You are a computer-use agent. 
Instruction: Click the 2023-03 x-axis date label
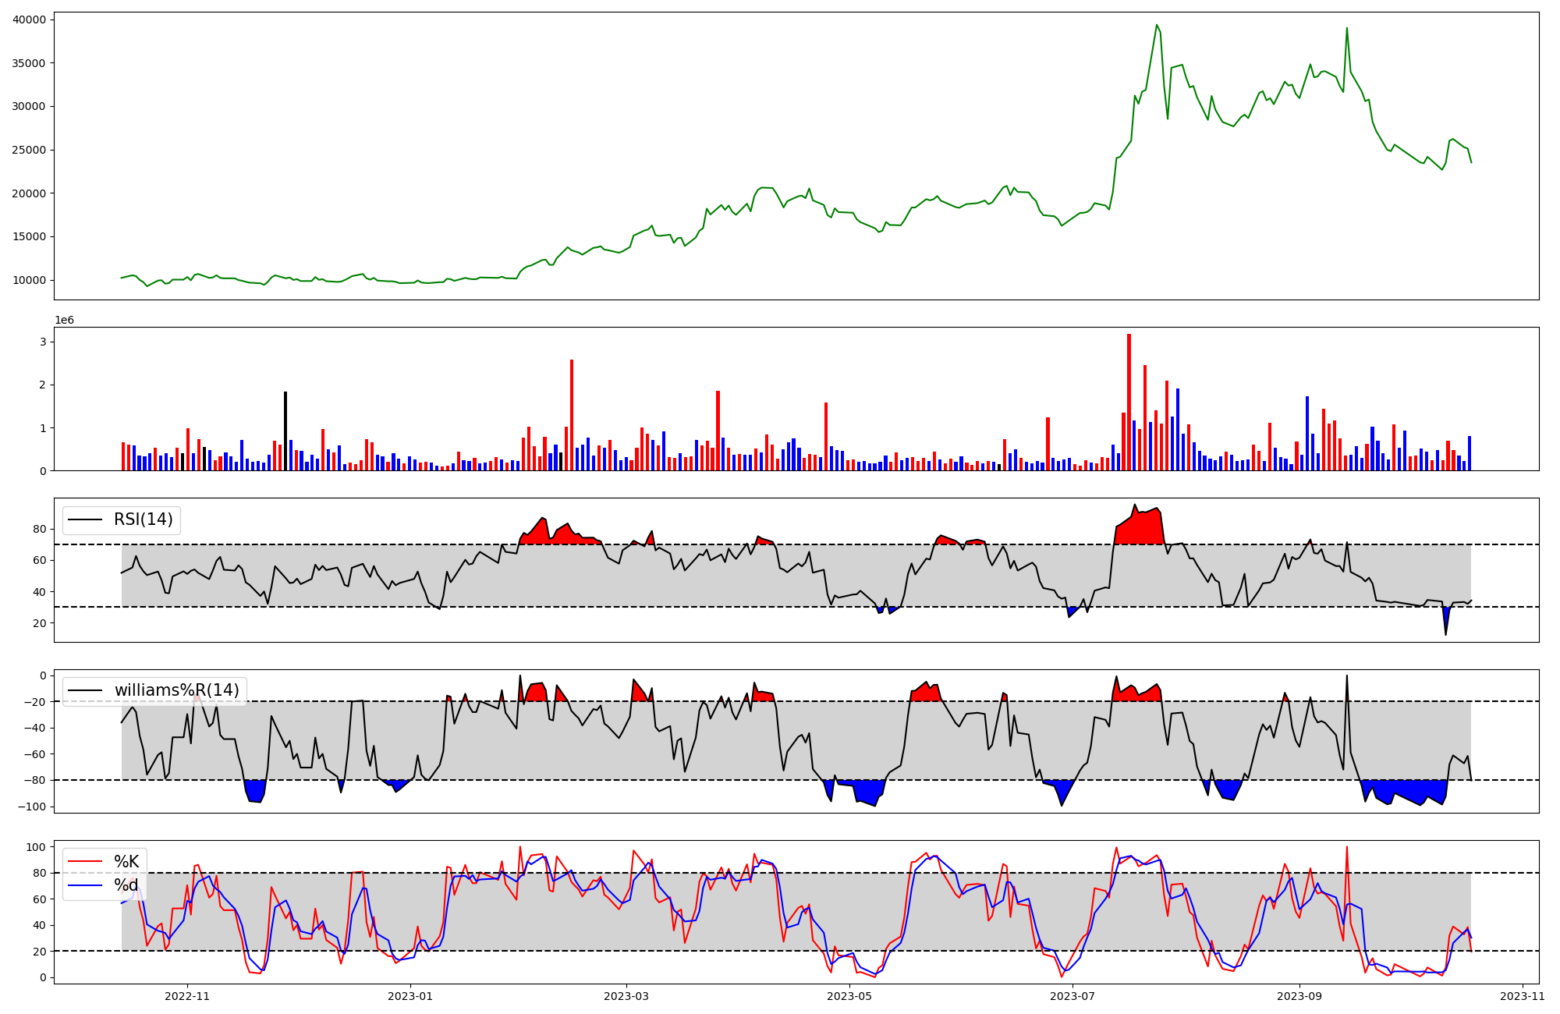pyautogui.click(x=626, y=996)
